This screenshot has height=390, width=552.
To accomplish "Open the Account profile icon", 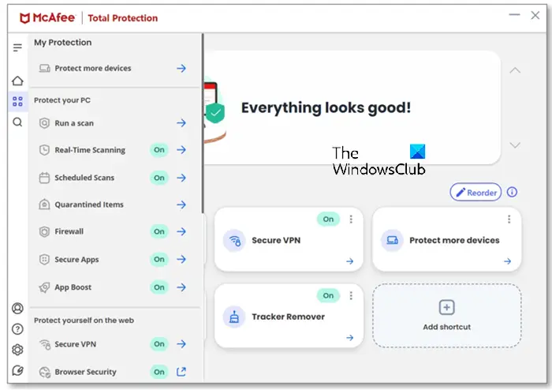I will (17, 308).
